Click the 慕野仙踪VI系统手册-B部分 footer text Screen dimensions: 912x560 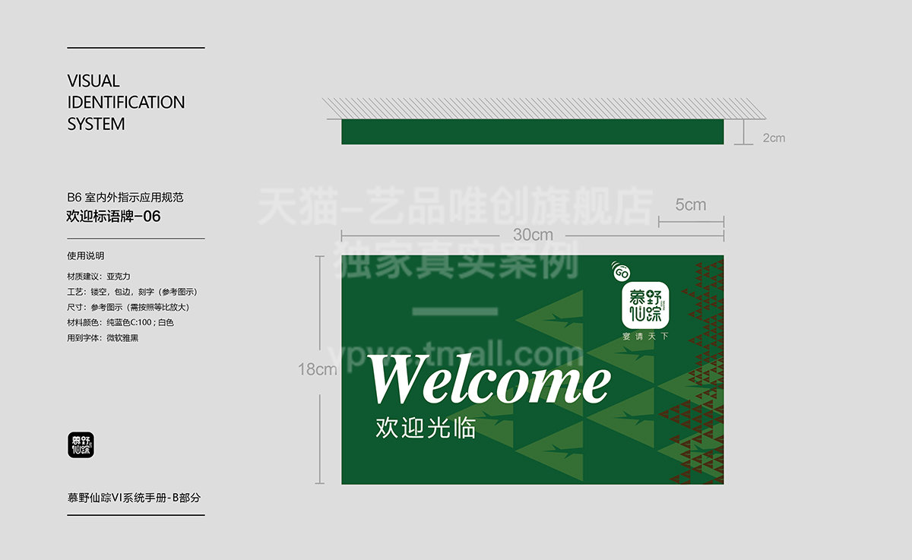[x=134, y=498]
